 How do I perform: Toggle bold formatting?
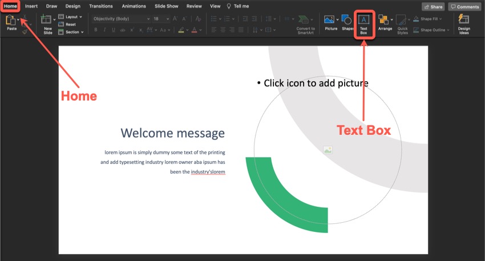click(x=96, y=30)
